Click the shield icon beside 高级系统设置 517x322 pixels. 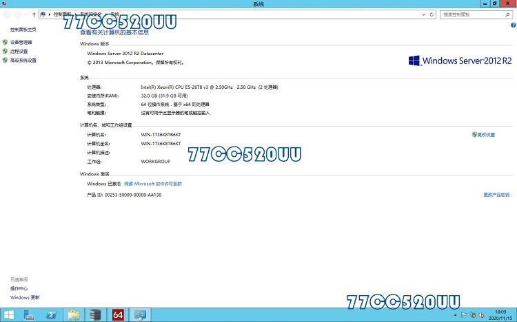pos(5,61)
